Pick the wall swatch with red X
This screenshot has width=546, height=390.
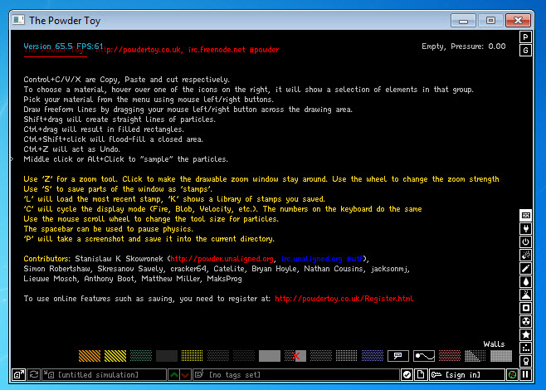tap(295, 356)
